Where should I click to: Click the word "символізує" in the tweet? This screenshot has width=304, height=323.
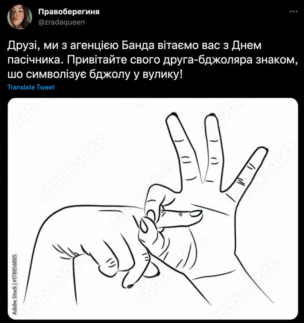pyautogui.click(x=56, y=75)
